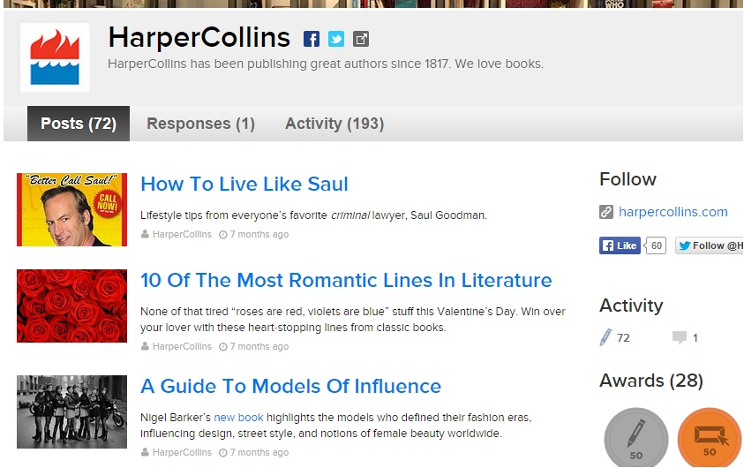Open the external website icon beside HarperCollins

[x=361, y=39]
